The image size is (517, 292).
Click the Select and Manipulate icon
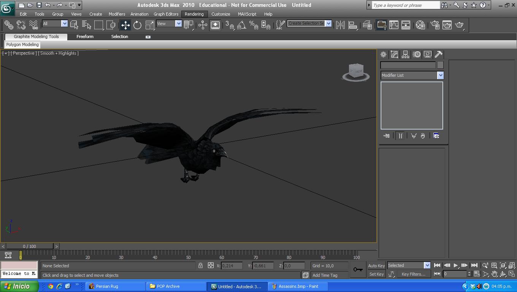coord(203,25)
